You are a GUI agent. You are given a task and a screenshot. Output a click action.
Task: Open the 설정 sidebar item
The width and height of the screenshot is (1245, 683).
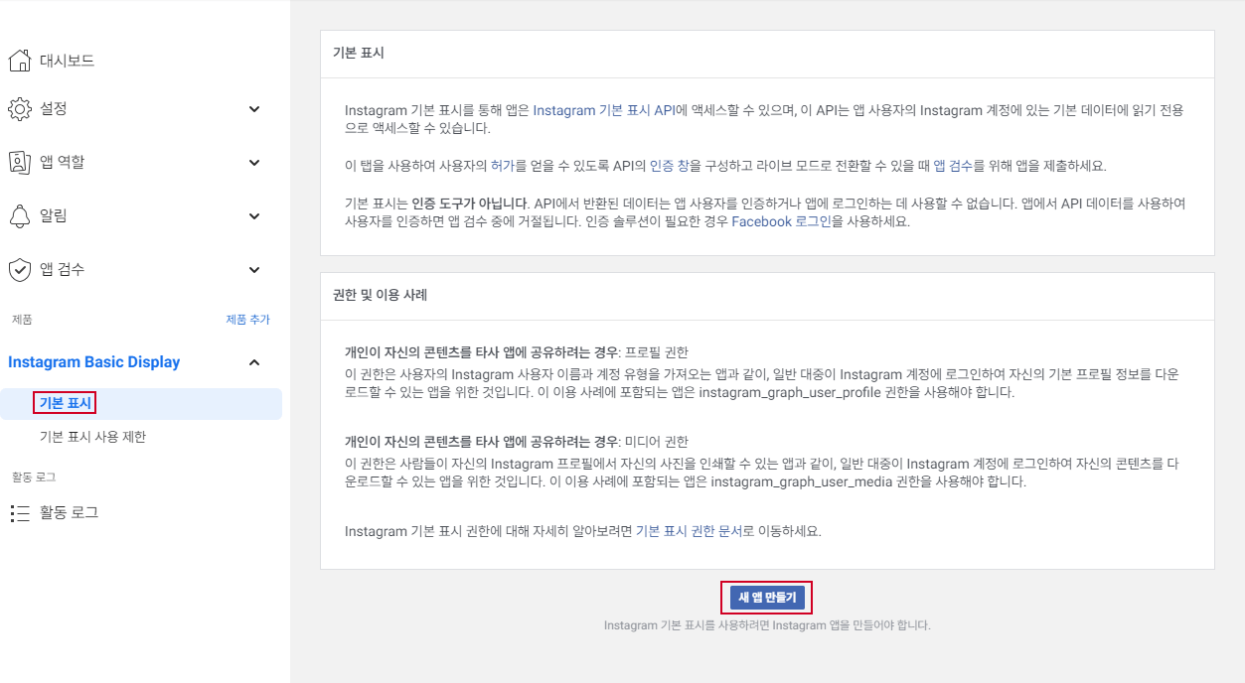[x=54, y=109]
